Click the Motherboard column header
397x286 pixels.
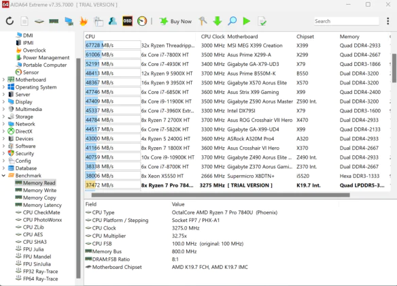pos(242,36)
